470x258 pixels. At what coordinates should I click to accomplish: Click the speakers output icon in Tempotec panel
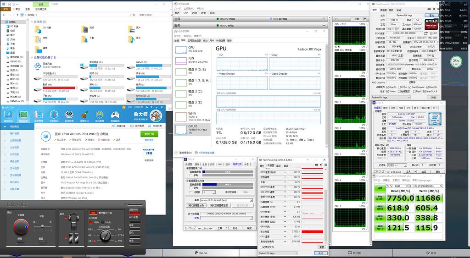point(73,238)
